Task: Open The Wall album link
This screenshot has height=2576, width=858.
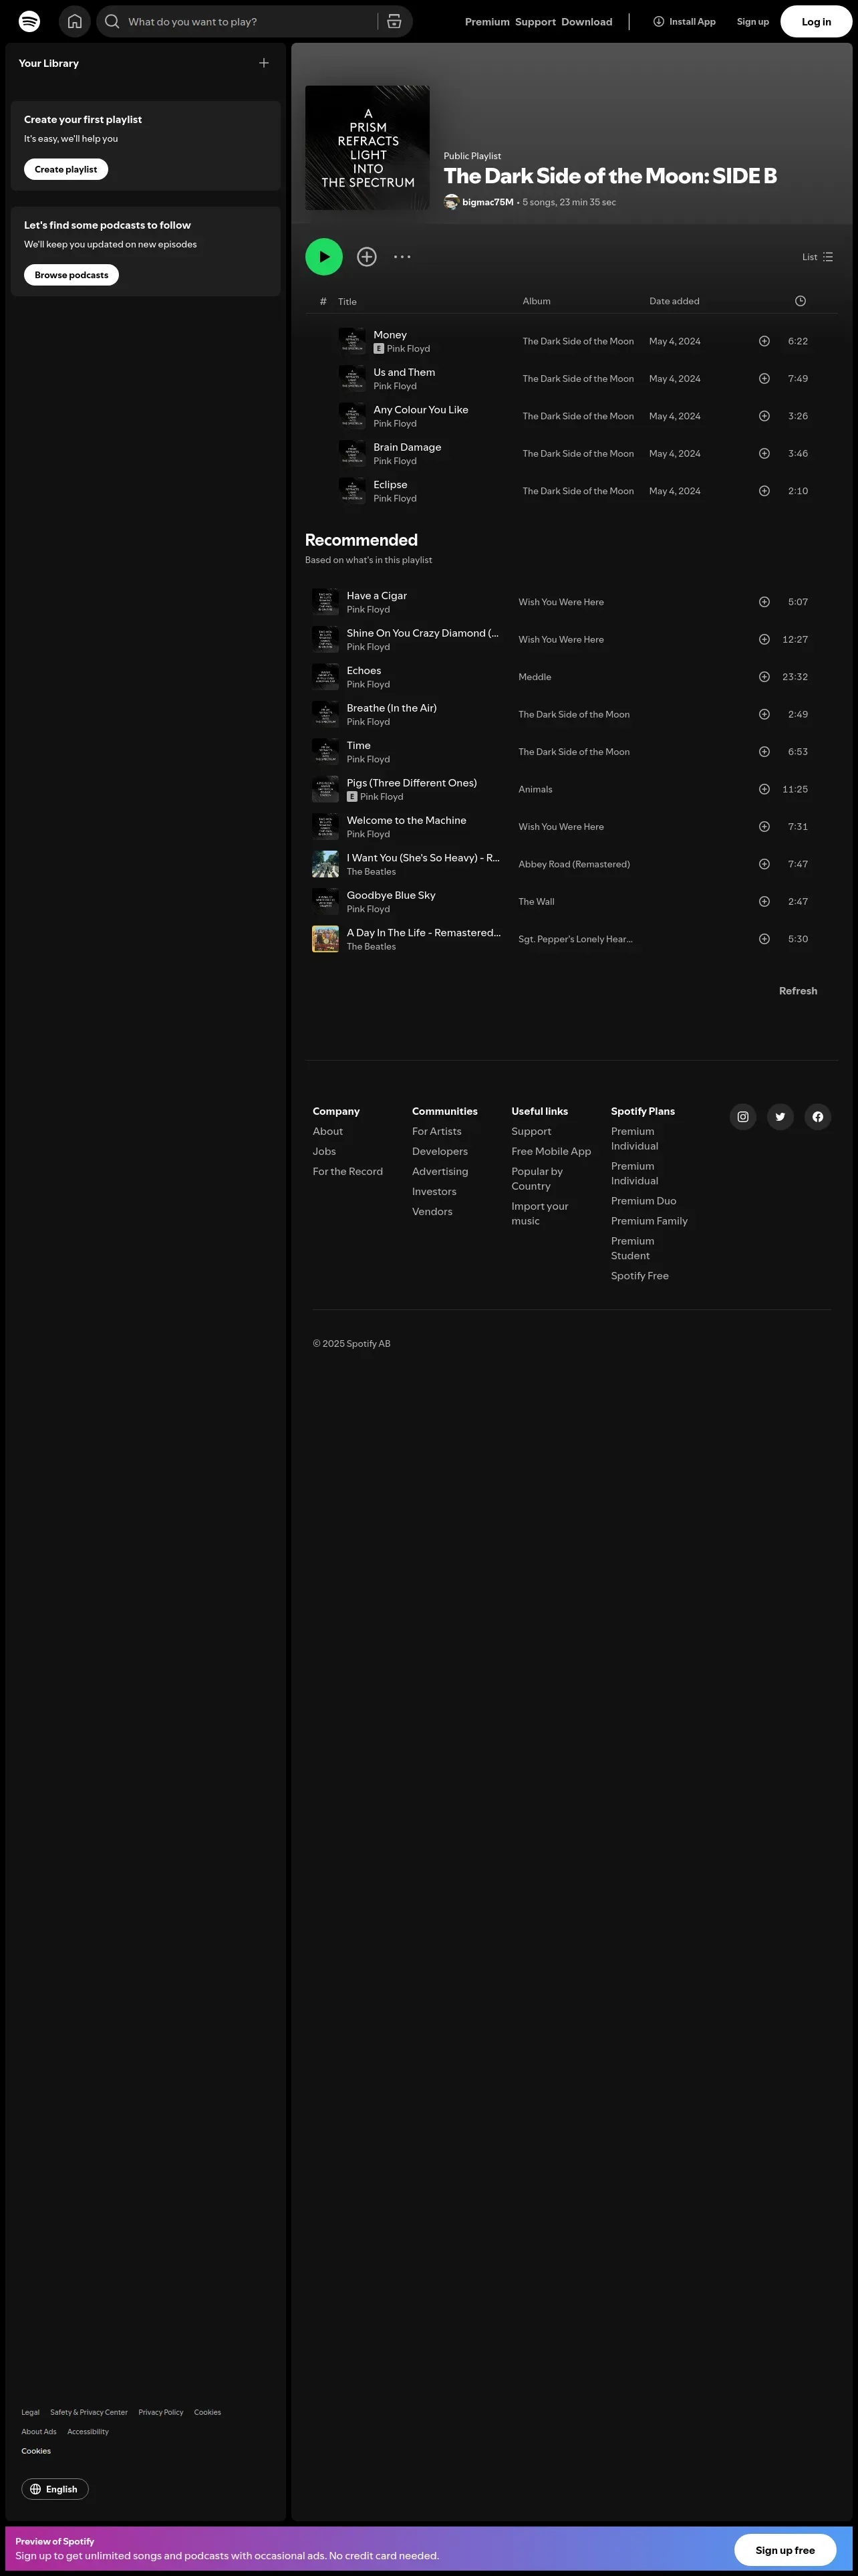Action: pyautogui.click(x=537, y=902)
